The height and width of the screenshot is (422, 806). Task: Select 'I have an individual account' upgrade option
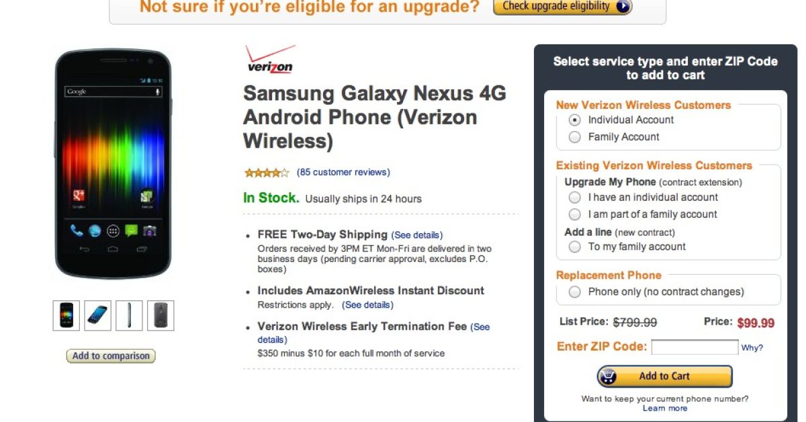tap(575, 198)
